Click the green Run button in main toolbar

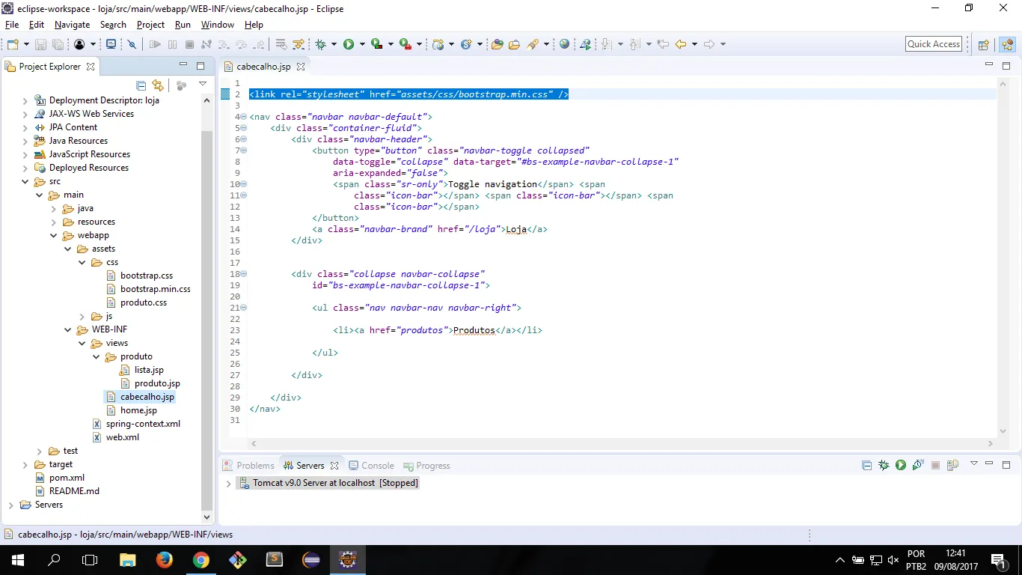pos(349,44)
